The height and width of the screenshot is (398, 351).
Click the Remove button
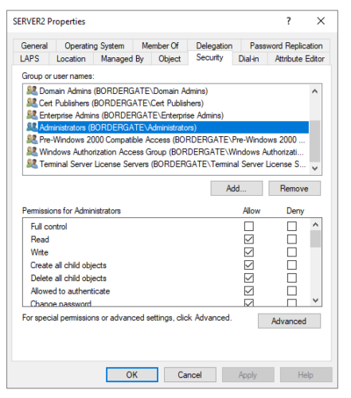tap(294, 189)
